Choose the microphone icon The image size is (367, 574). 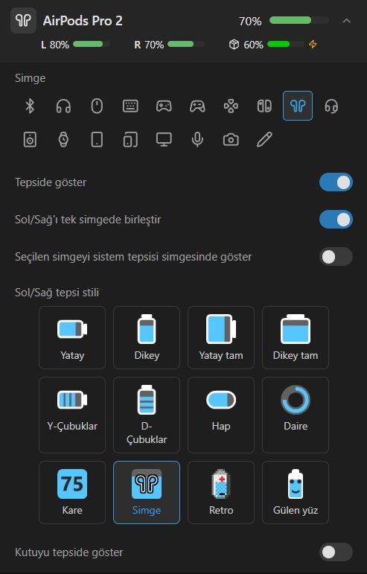point(197,139)
